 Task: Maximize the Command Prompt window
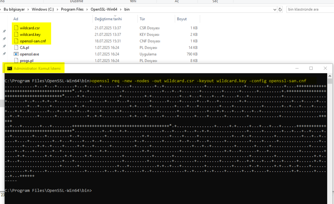(x=311, y=68)
